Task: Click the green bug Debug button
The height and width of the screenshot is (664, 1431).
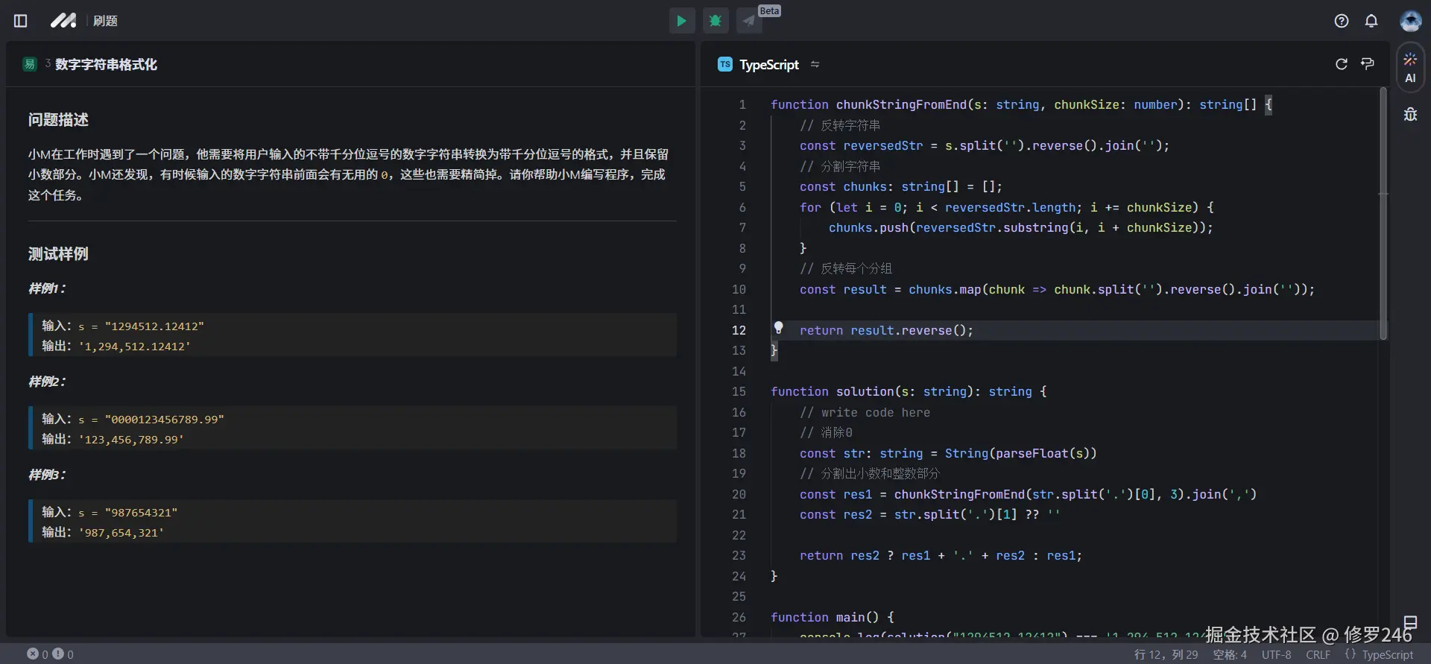Action: click(x=715, y=21)
